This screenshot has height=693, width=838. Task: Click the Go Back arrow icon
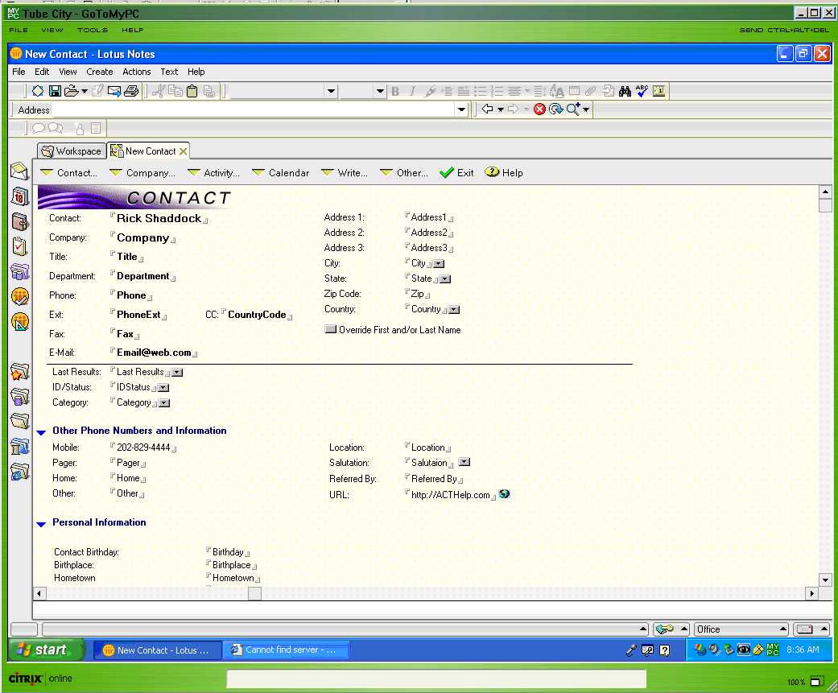tap(487, 109)
